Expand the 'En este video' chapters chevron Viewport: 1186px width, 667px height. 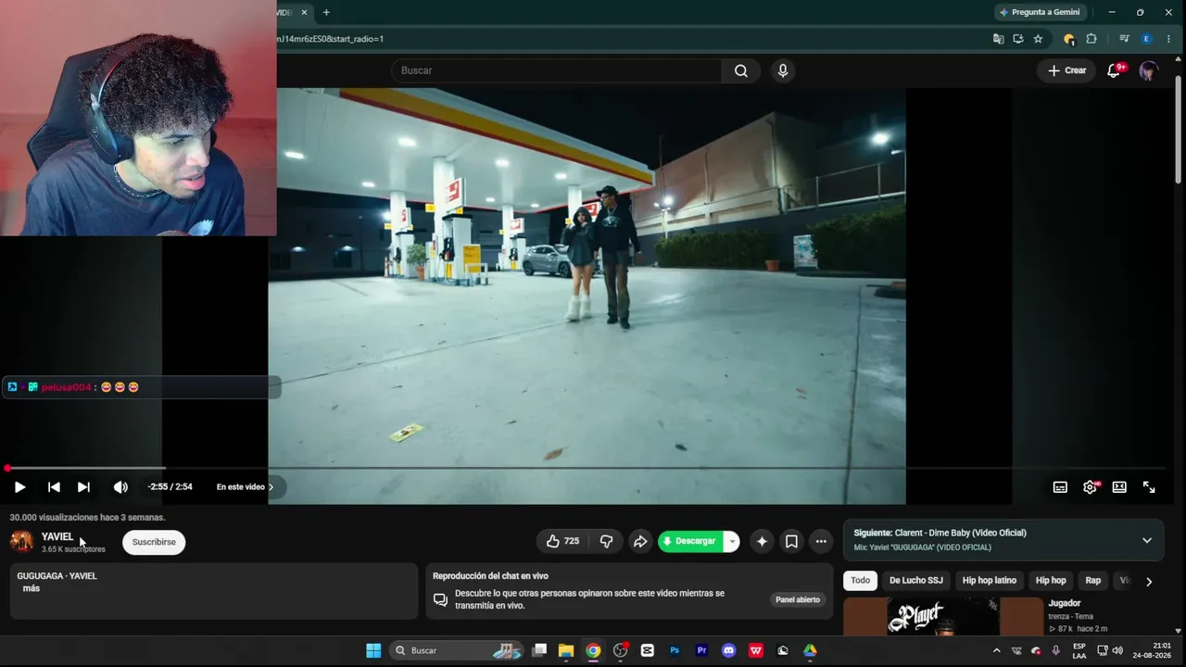click(x=271, y=487)
